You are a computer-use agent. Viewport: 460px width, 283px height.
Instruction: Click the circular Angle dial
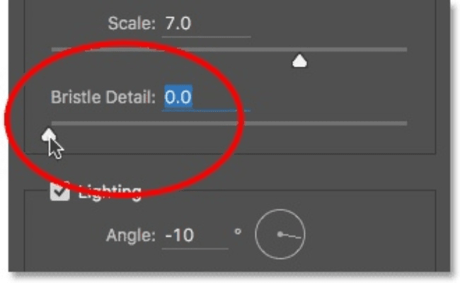pyautogui.click(x=281, y=236)
